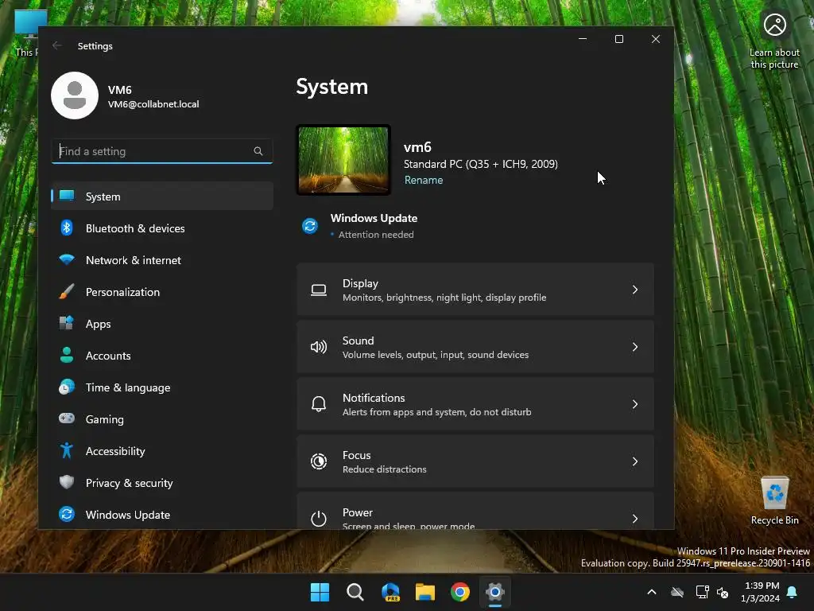Screen dimensions: 814x611
Task: Show hidden tray icons chevron
Action: tap(652, 592)
